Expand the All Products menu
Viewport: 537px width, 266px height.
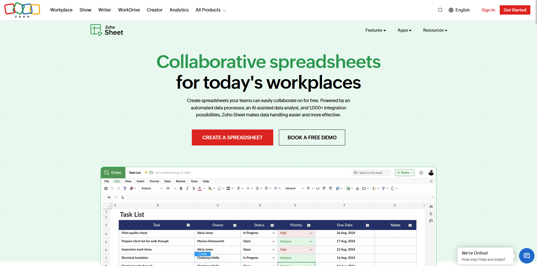coord(211,10)
